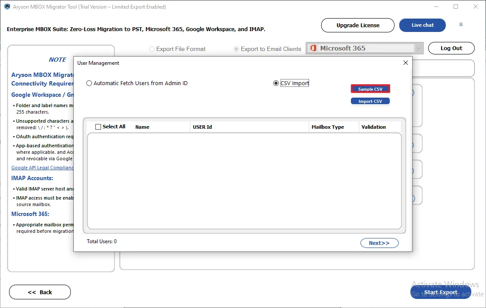Click the Total Users: 0 label
Viewport: 486px width, 308px height.
point(102,241)
